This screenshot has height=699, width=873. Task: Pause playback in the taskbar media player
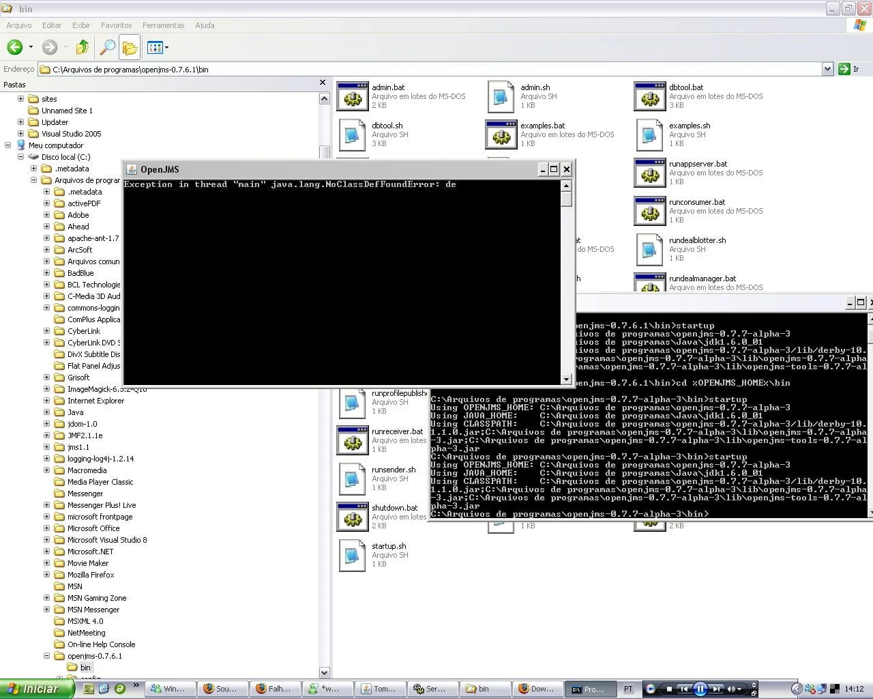(700, 689)
